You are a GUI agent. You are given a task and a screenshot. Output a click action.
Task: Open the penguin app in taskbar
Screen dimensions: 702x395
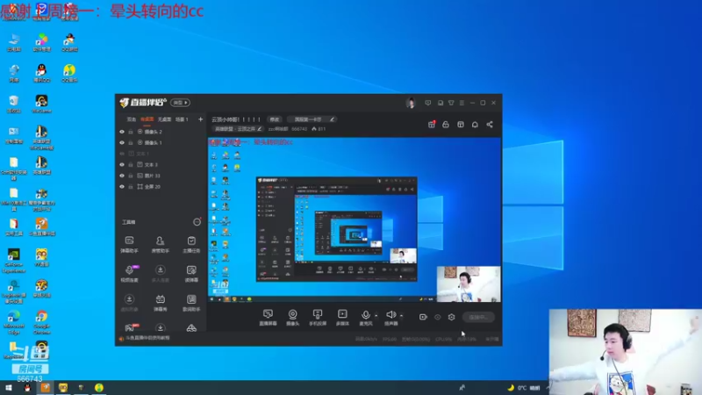coord(27,388)
